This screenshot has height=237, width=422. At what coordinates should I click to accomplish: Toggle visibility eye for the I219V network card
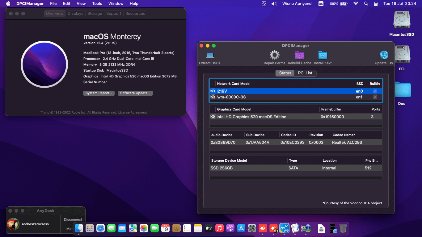pos(213,91)
